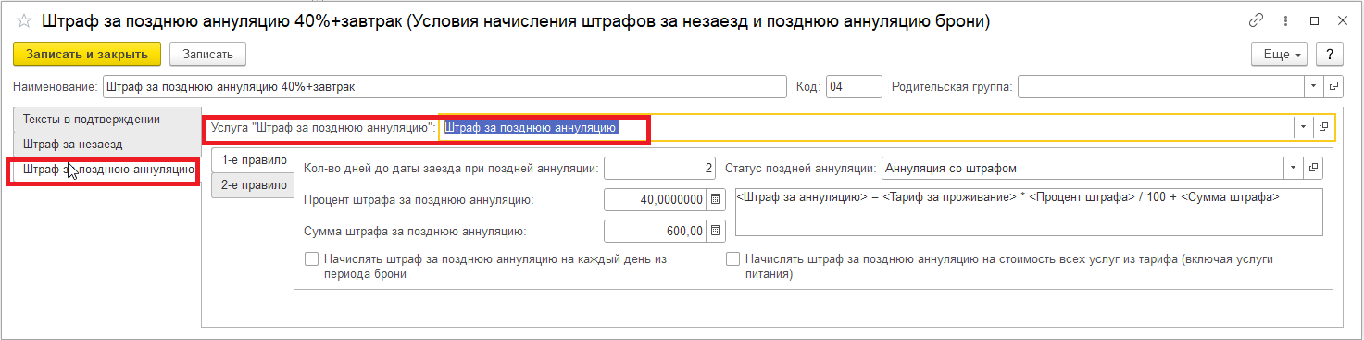1364x340 pixels.
Task: Maximize the form window
Action: (x=1314, y=20)
